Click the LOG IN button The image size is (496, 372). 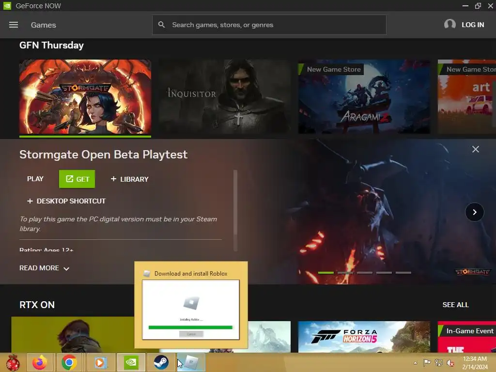(x=473, y=25)
